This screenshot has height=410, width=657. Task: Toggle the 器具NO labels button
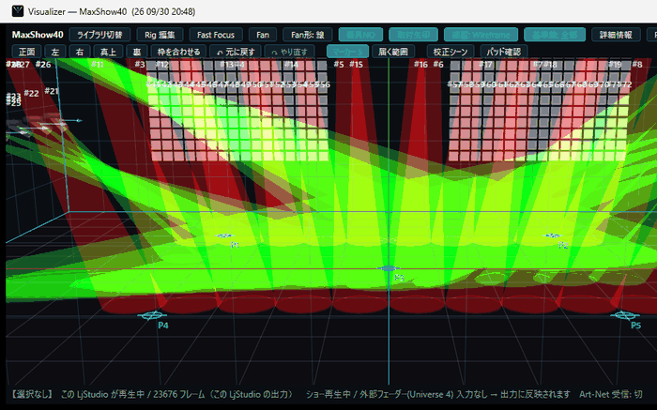point(360,35)
